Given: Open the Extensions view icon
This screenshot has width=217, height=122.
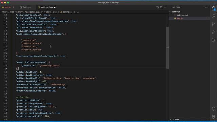Looking at the screenshot, I should [x=213, y=40].
